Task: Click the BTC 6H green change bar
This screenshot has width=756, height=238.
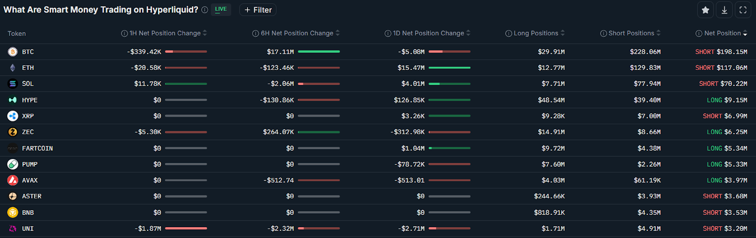Action: coord(319,51)
